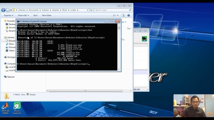214x120 pixels.
Task: Open Movavi Screen Recorder desktop shortcut
Action: coord(17,108)
